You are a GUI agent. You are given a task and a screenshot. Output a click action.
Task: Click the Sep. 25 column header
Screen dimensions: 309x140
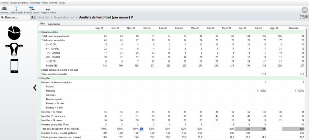point(99,28)
